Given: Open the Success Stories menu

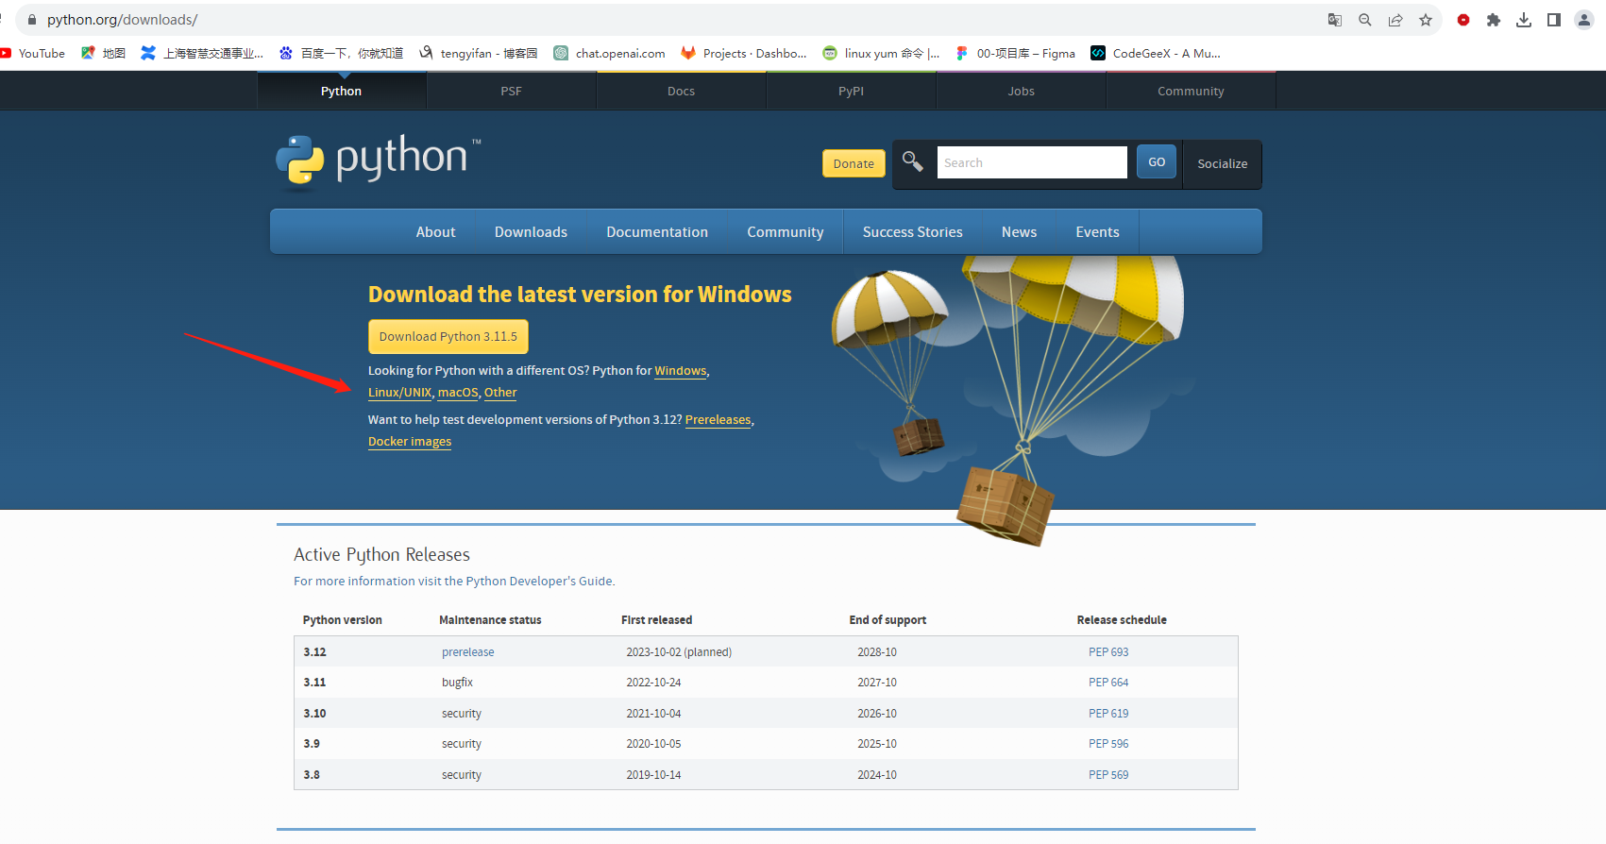Looking at the screenshot, I should (912, 232).
